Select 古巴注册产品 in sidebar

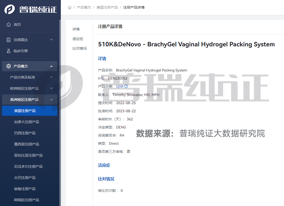(30, 178)
